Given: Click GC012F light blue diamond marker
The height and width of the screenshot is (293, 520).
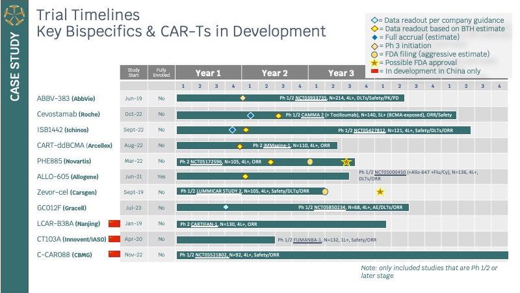Looking at the screenshot, I should 226,207.
